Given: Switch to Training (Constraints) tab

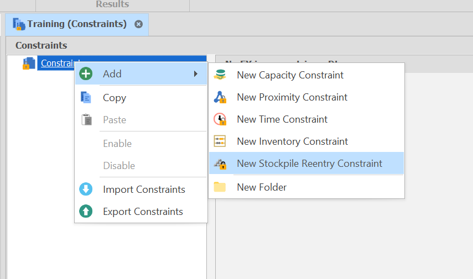Looking at the screenshot, I should (x=76, y=24).
